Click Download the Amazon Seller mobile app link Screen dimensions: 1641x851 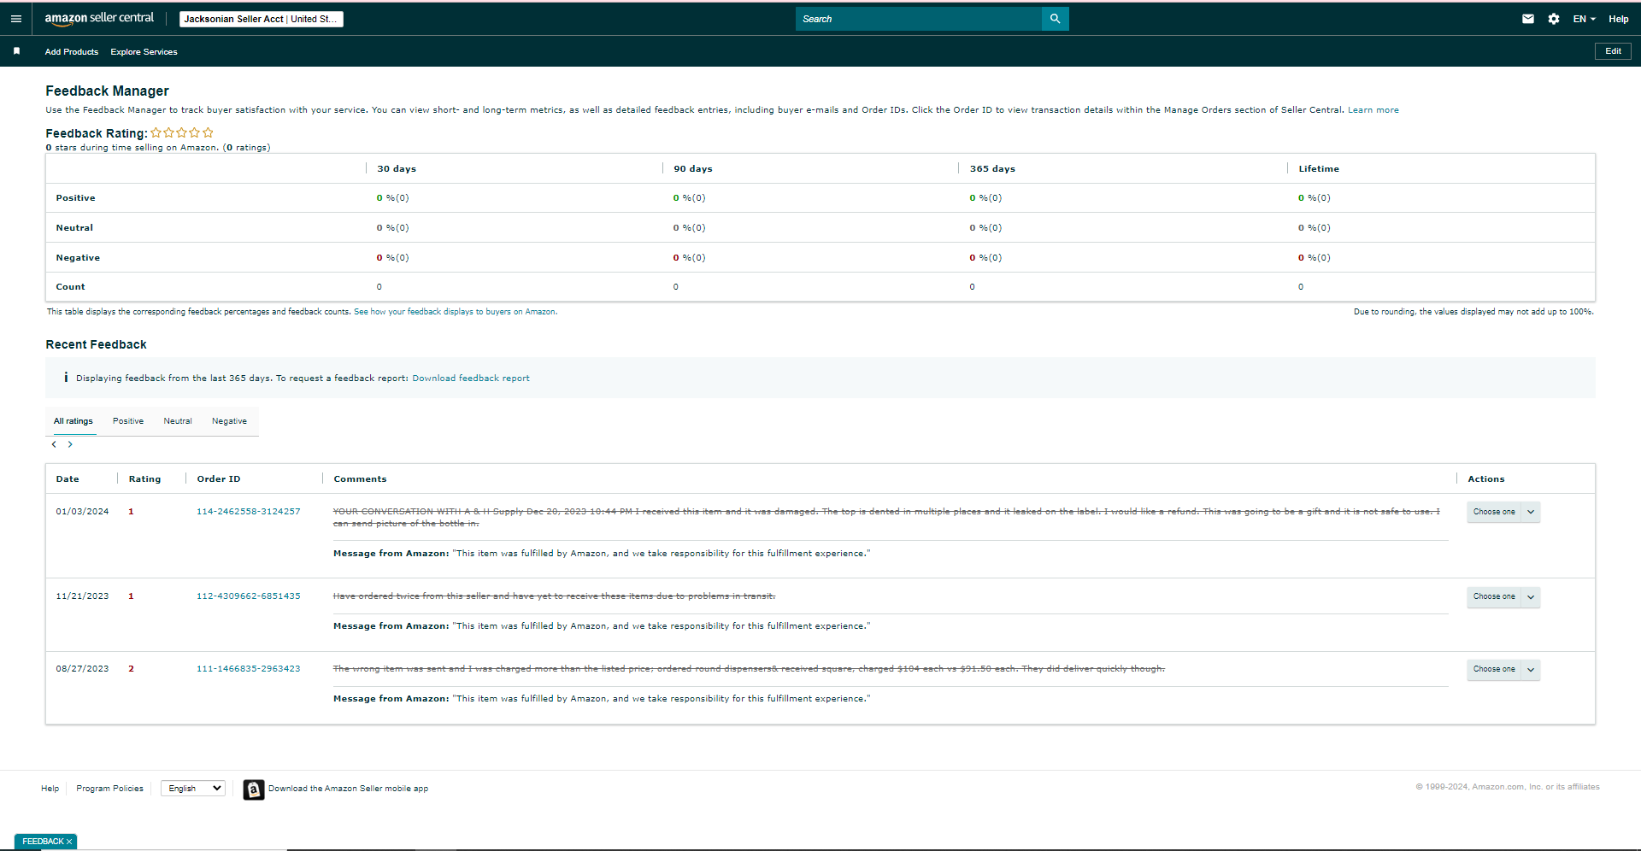pyautogui.click(x=348, y=789)
